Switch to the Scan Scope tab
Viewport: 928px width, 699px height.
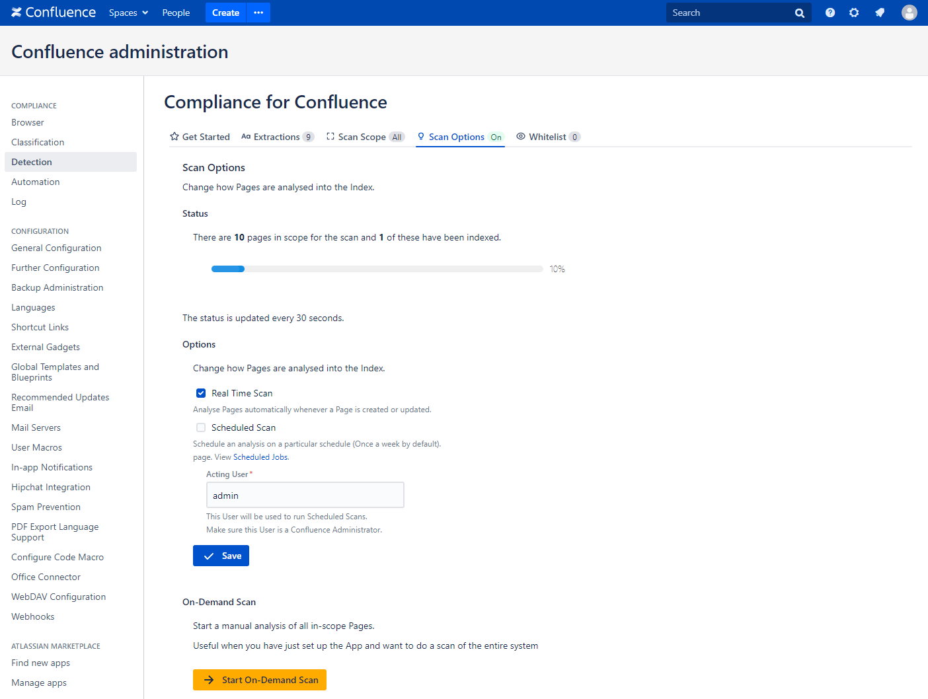tap(366, 137)
